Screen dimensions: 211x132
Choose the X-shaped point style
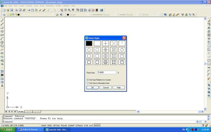(114, 43)
